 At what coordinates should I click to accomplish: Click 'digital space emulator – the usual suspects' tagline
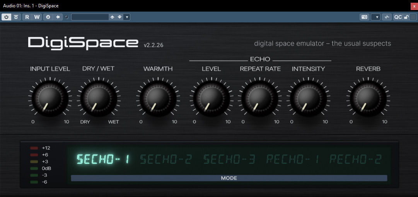pyautogui.click(x=322, y=43)
